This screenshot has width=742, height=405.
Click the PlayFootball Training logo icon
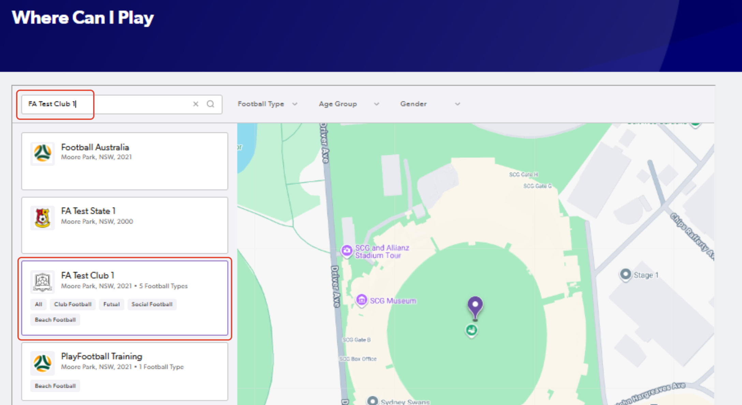tap(42, 363)
